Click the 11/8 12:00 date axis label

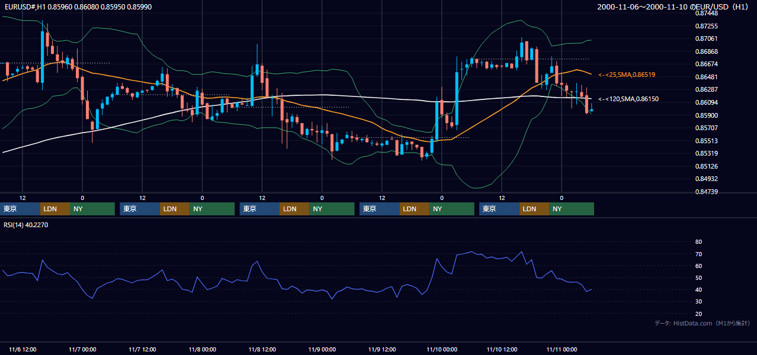tap(262, 349)
